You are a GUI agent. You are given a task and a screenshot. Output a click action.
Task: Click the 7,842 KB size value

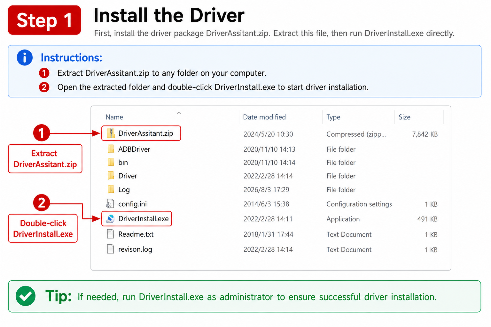tap(425, 134)
